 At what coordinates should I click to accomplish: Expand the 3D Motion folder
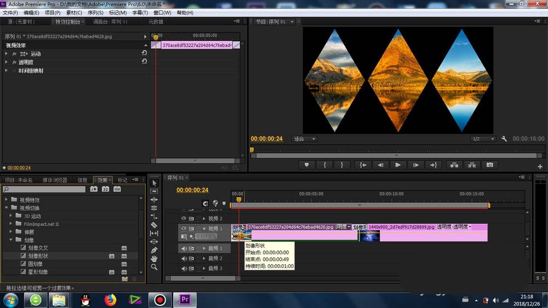(x=10, y=216)
